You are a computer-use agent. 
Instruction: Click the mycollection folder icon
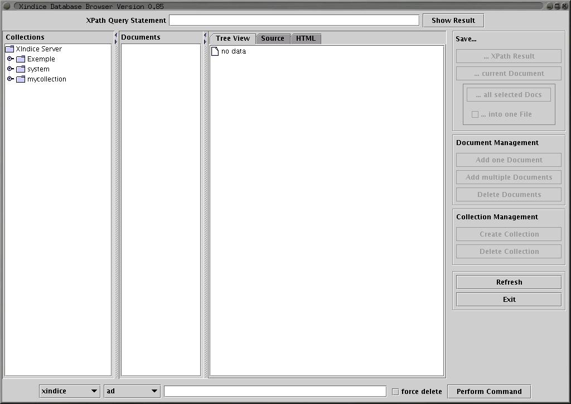tap(21, 79)
